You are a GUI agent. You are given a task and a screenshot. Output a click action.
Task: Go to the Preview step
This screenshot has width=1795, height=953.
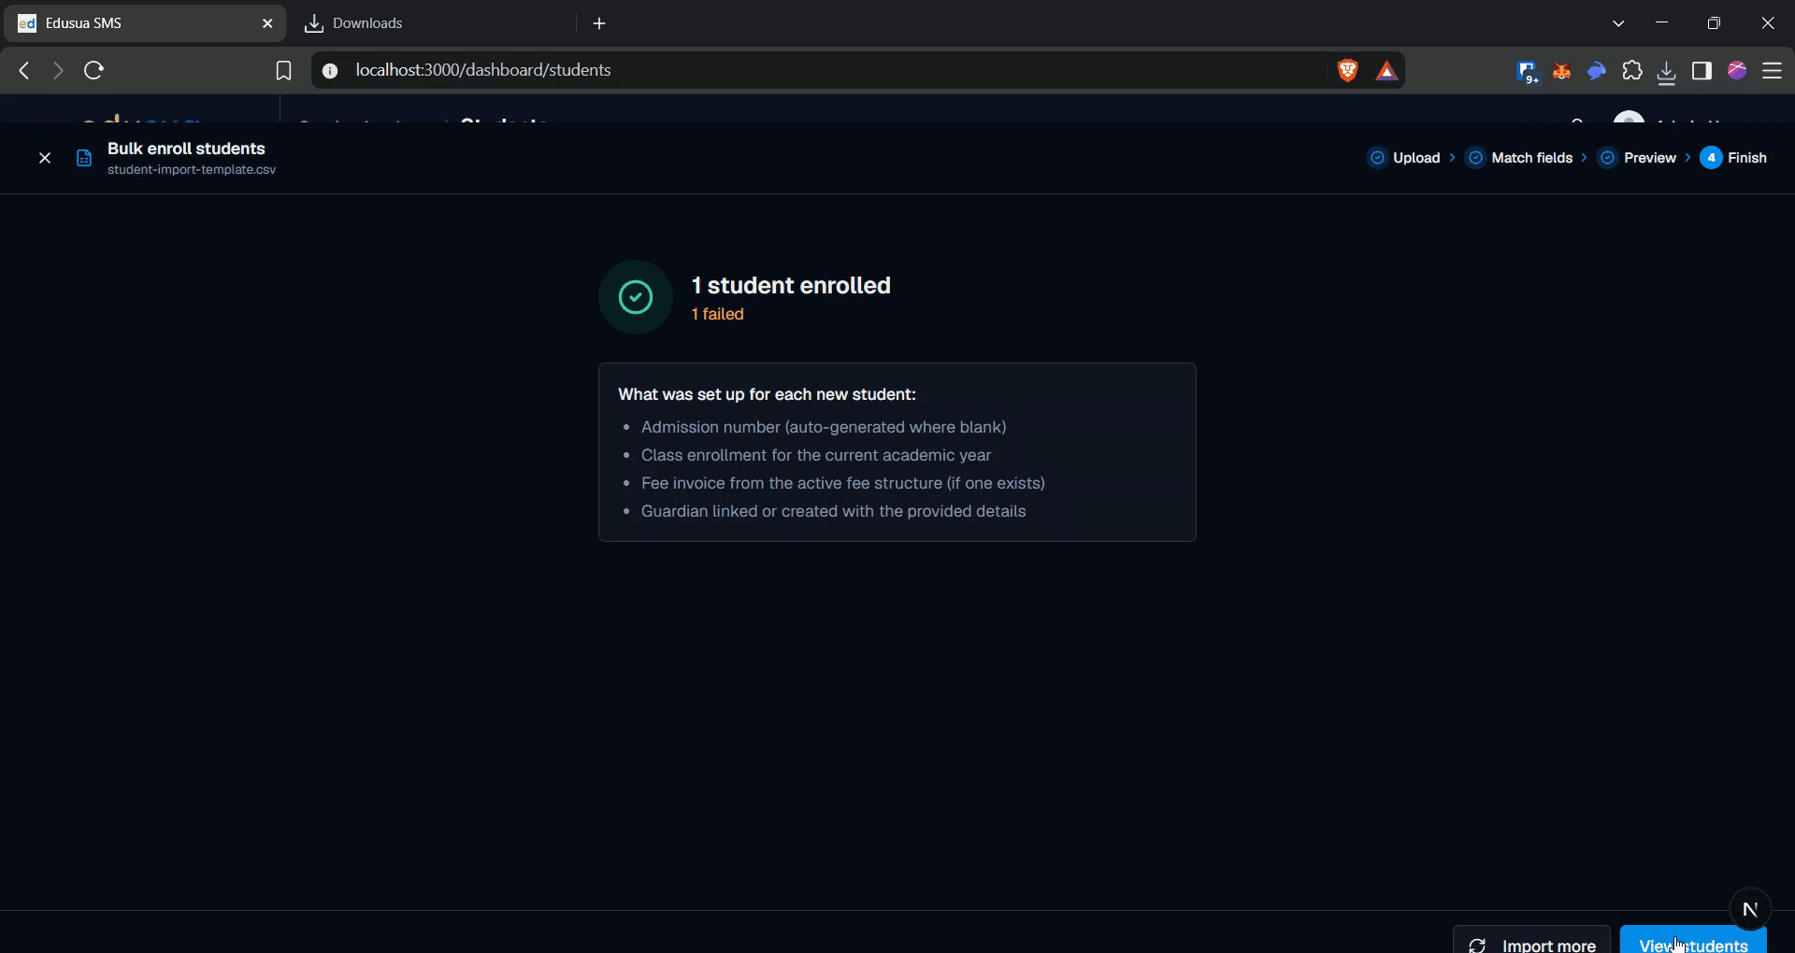coord(1638,158)
